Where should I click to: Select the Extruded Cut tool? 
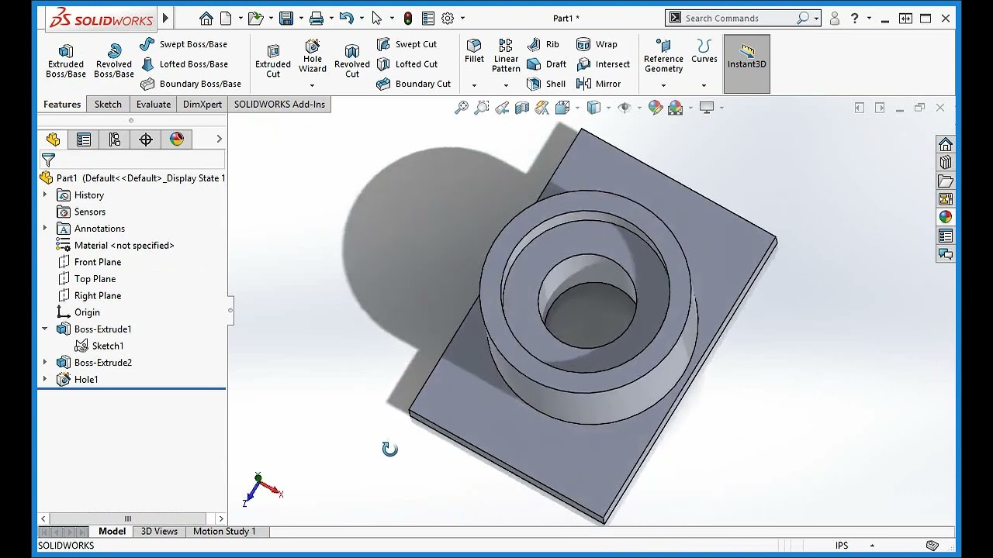coord(273,60)
